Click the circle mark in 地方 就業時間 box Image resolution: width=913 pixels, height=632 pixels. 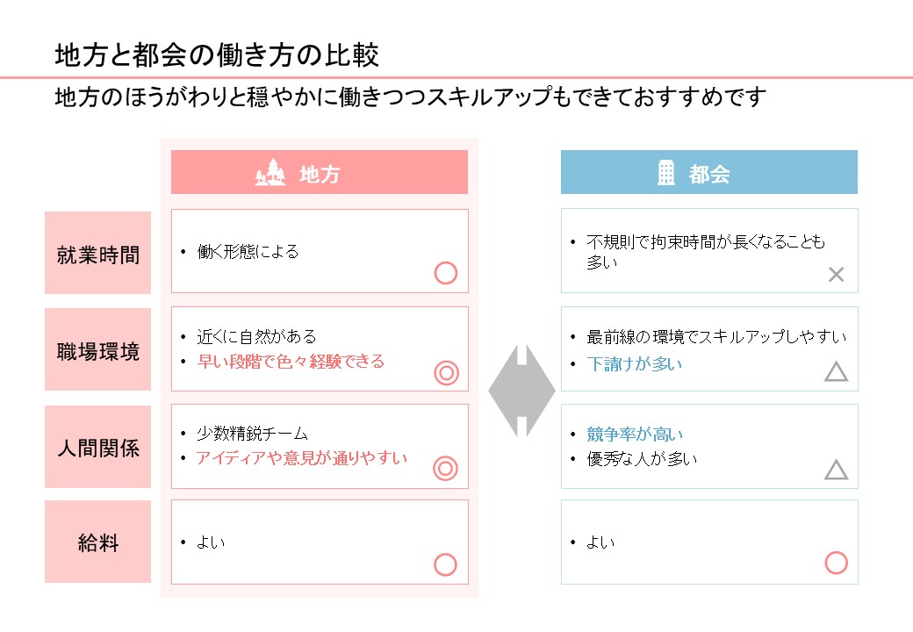(446, 274)
